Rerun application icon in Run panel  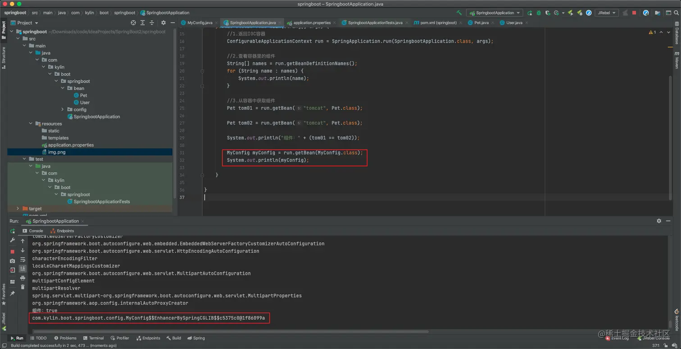(13, 231)
